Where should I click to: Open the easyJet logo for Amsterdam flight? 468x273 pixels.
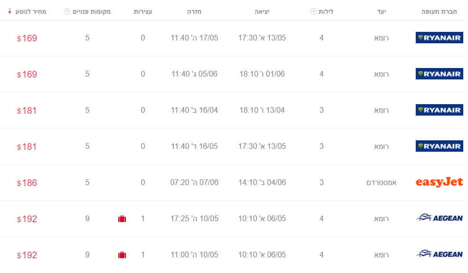(439, 182)
